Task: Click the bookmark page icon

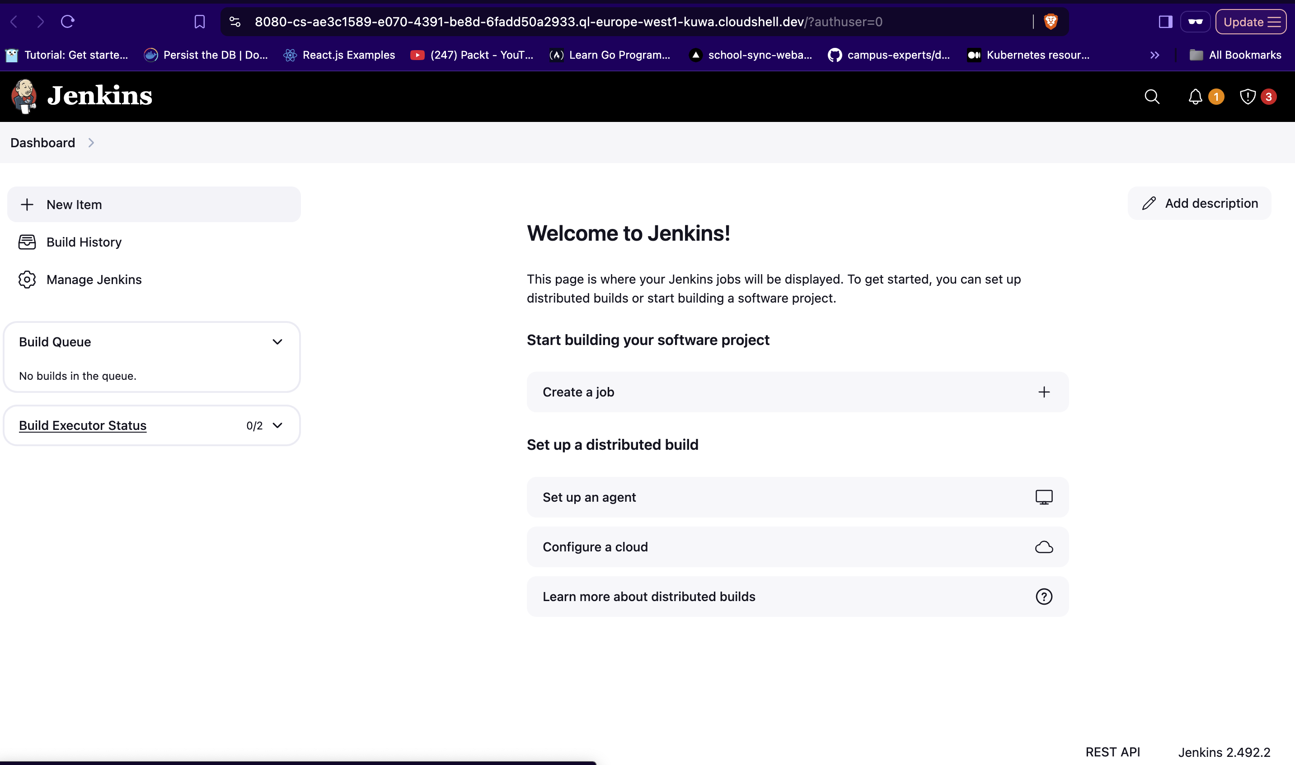Action: click(x=200, y=22)
